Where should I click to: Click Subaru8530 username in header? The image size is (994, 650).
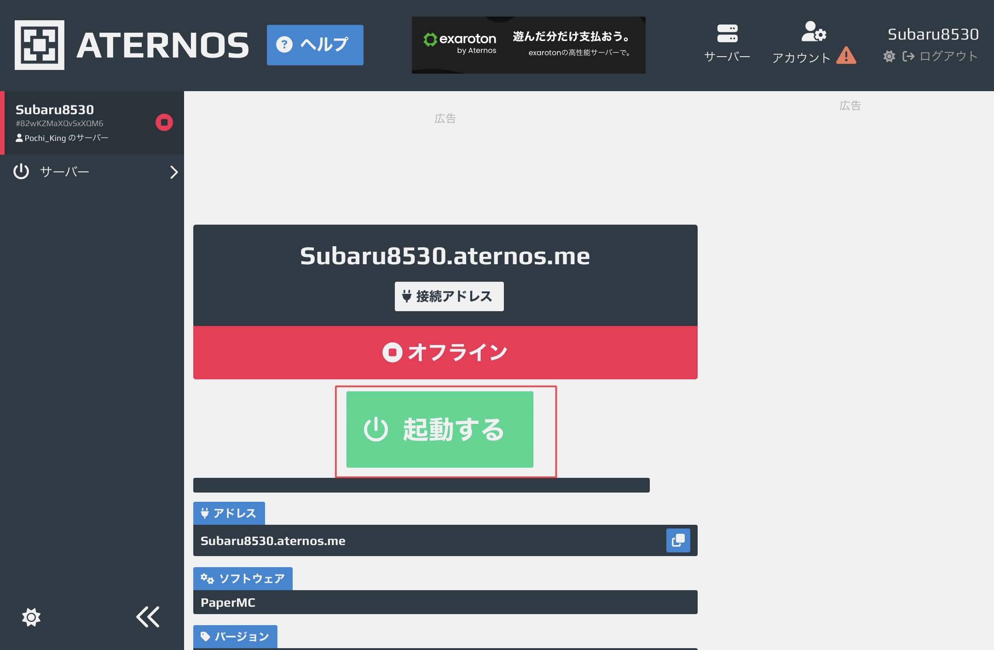point(933,34)
